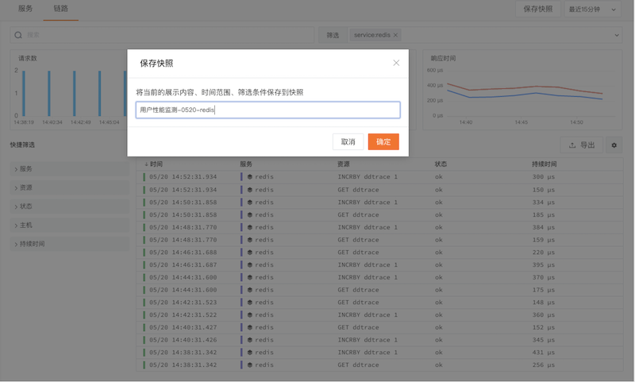
Task: Open the 最近15分钟 time range dropdown
Action: (592, 9)
